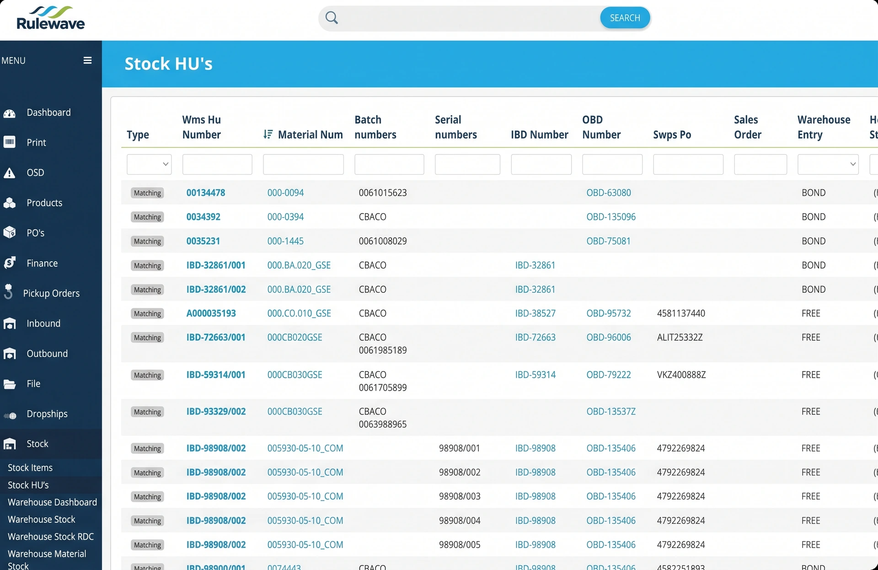This screenshot has height=570, width=878.
Task: Click the Dropships icon in sidebar
Action: (x=10, y=415)
